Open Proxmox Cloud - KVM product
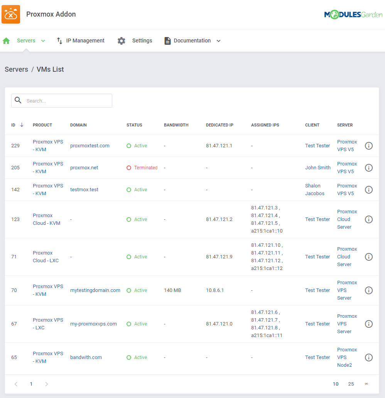This screenshot has width=385, height=398. point(46,219)
